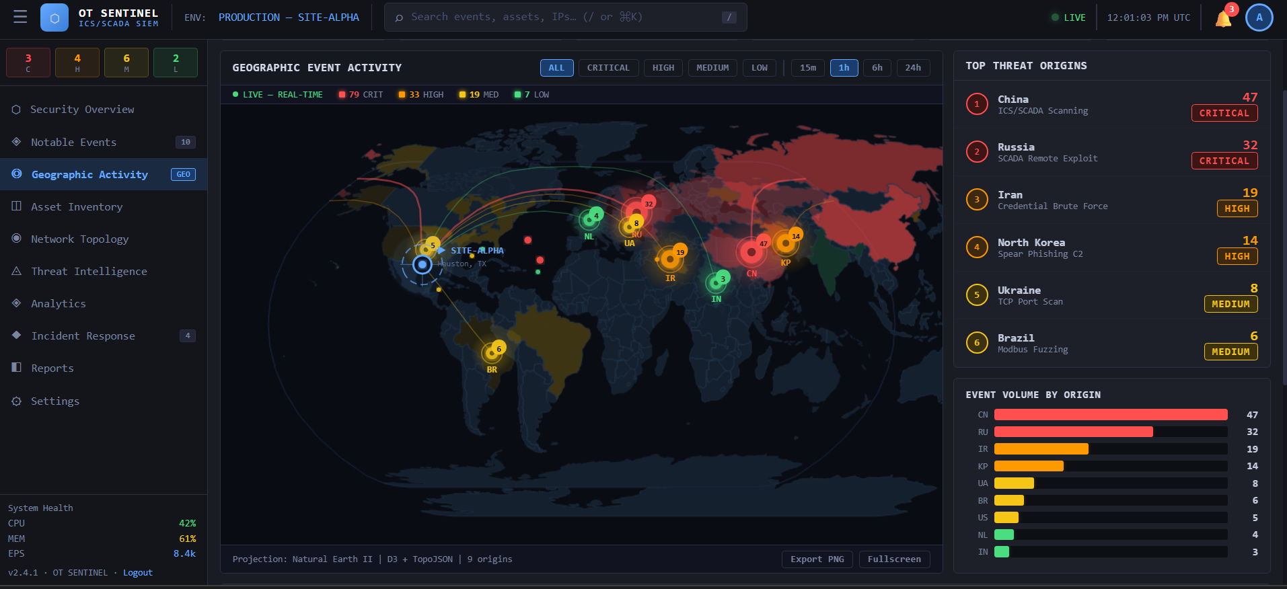Click the Threat Intelligence warning icon
Screen dimensions: 1287x589
click(x=16, y=271)
